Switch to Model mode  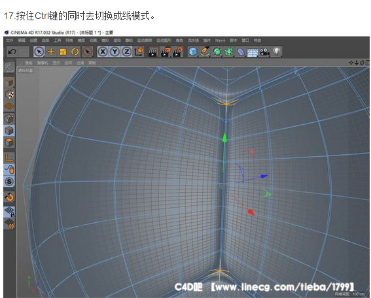tap(9, 82)
